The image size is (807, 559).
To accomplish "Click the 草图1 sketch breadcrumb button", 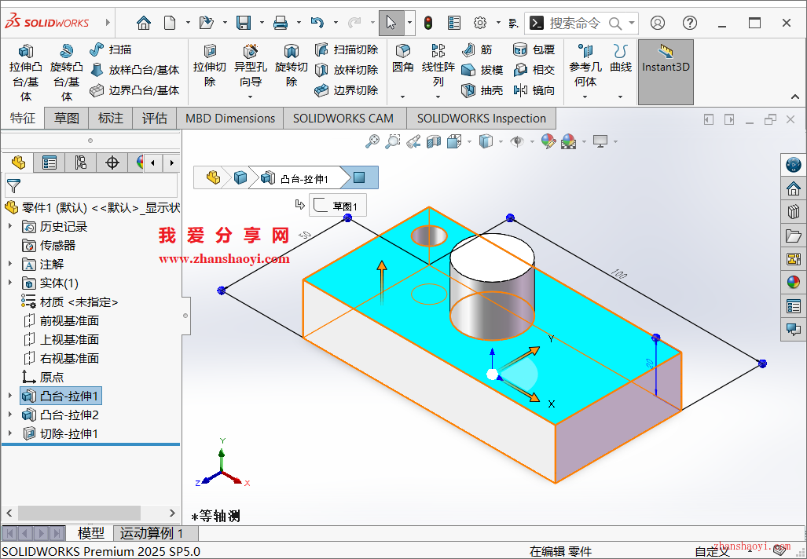I will (x=338, y=206).
